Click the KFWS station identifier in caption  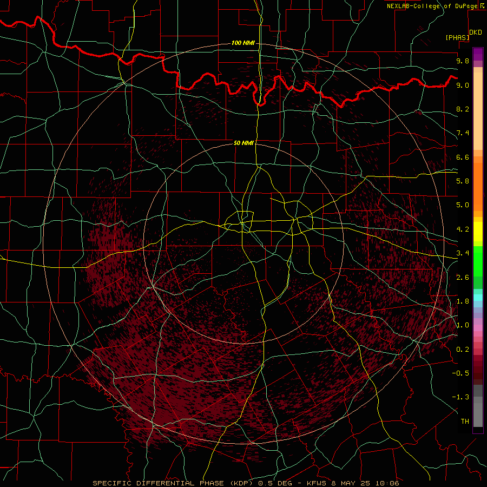pyautogui.click(x=317, y=483)
